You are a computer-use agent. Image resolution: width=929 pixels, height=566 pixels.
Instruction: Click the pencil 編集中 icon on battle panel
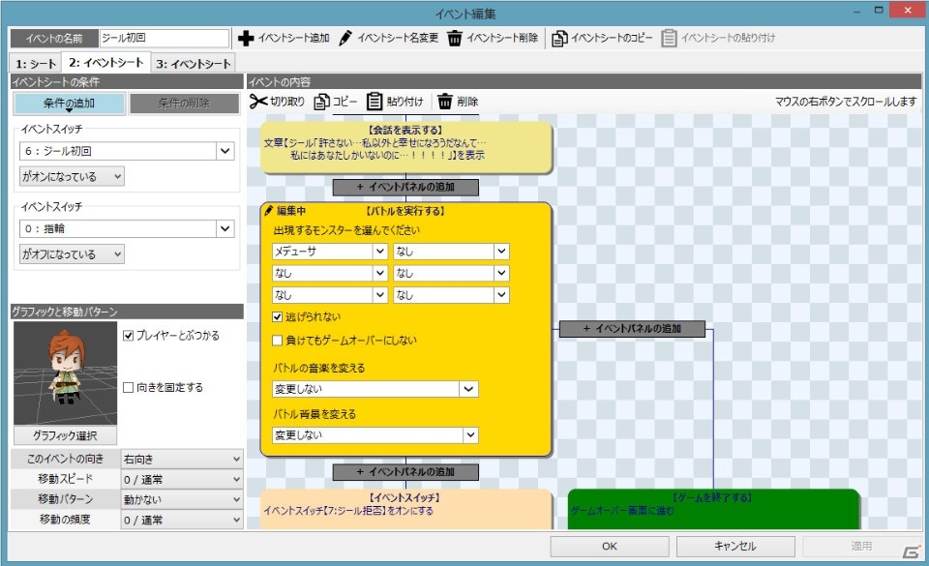pyautogui.click(x=268, y=211)
